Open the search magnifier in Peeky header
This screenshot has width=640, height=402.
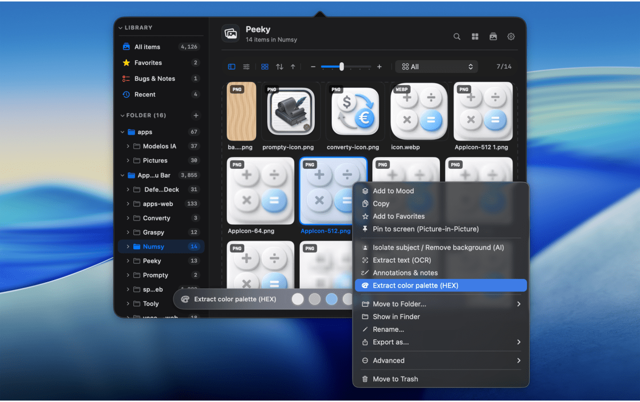(x=457, y=37)
